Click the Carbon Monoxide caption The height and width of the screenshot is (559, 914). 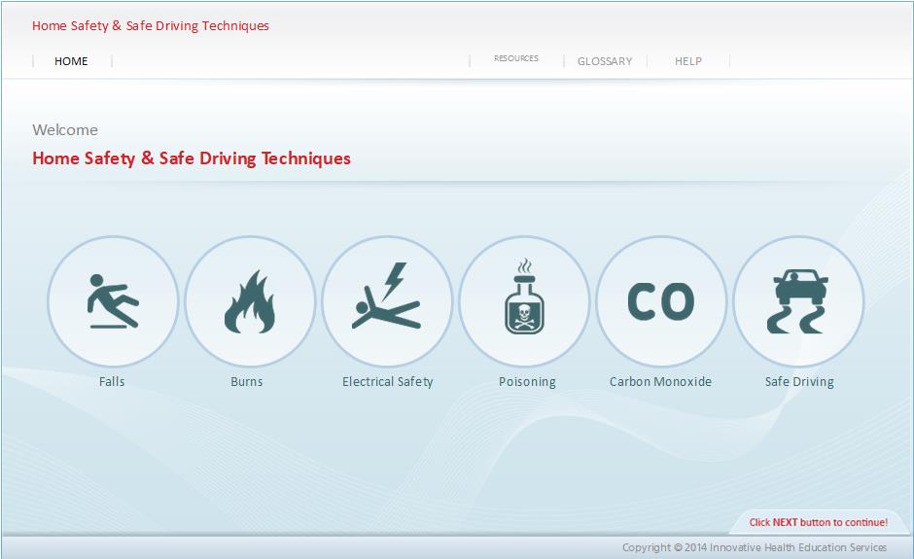(x=660, y=382)
